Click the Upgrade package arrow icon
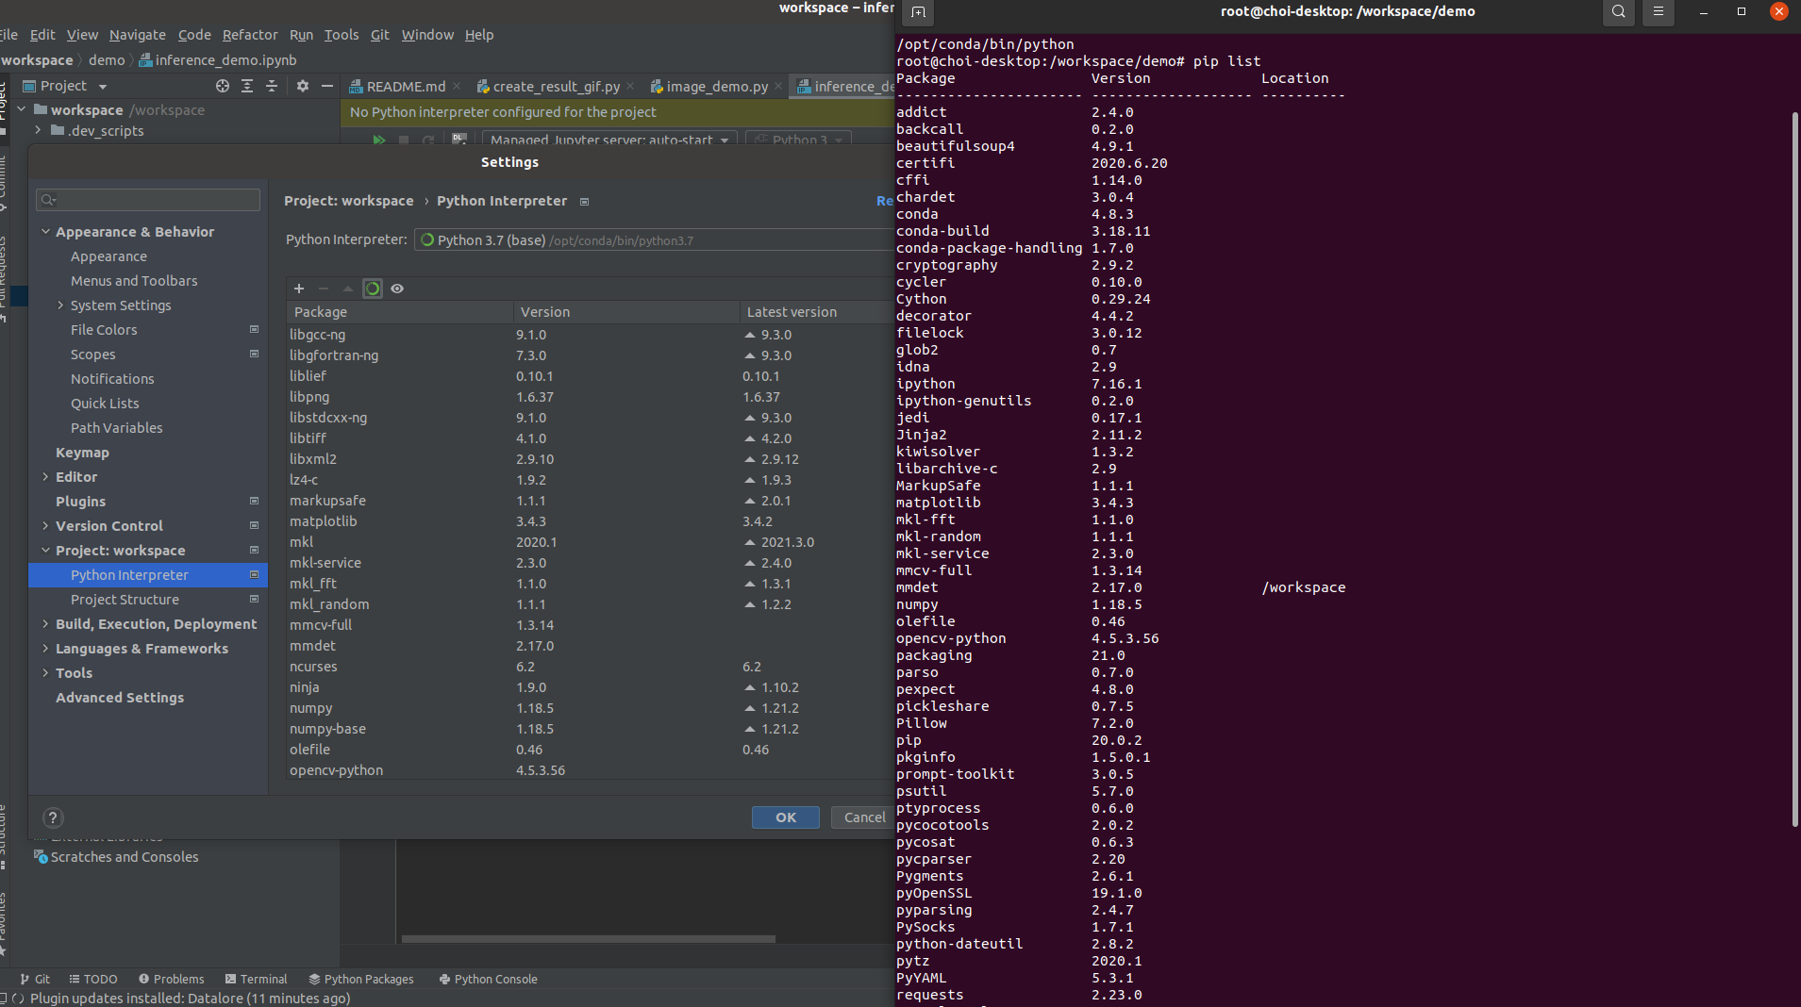This screenshot has height=1007, width=1801. (348, 289)
